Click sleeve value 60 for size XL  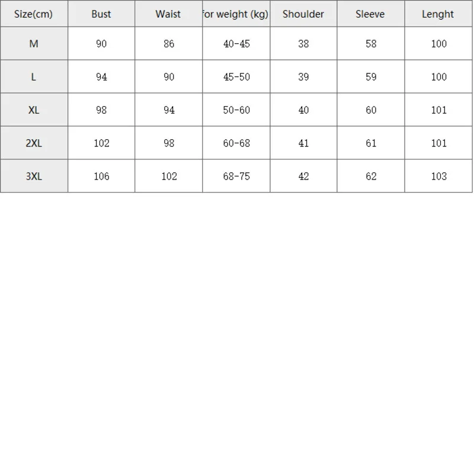coord(371,110)
